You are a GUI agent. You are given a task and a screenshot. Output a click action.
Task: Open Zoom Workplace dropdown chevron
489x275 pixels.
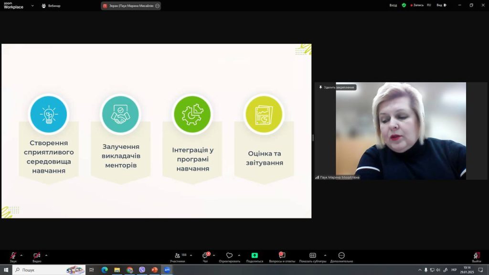pyautogui.click(x=32, y=6)
